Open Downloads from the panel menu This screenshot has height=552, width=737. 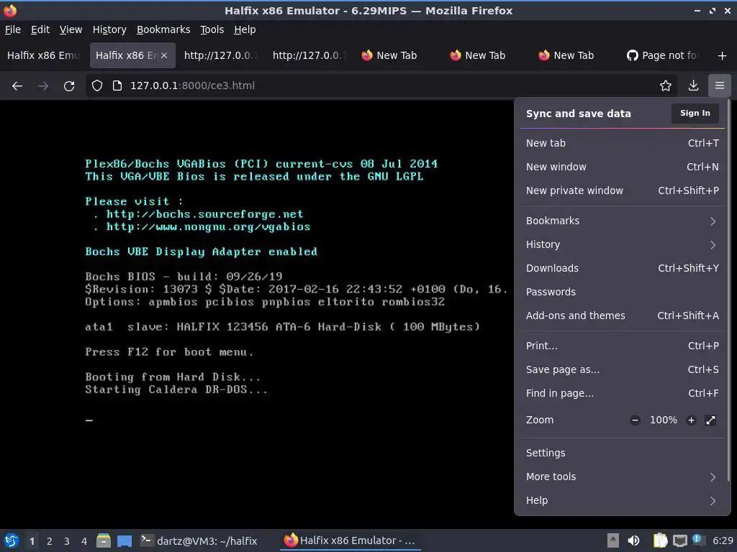[x=623, y=268]
